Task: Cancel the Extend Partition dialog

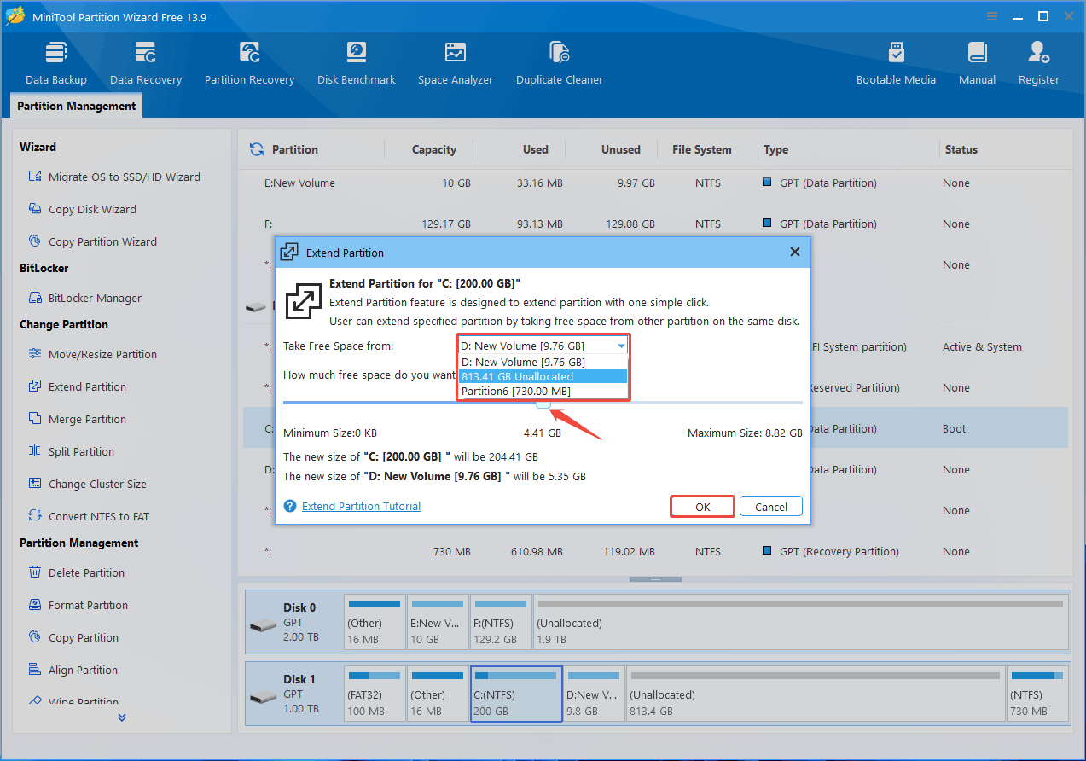Action: [x=771, y=507]
